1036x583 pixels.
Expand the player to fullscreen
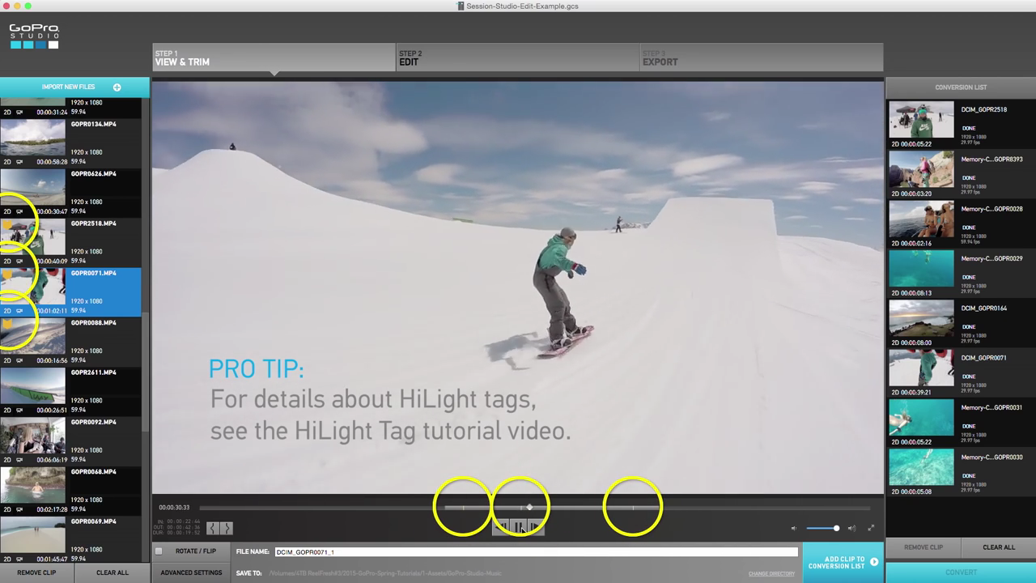click(x=872, y=528)
